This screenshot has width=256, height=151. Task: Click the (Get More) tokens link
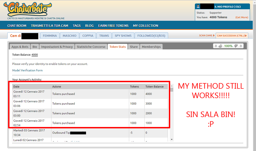pos(242,17)
